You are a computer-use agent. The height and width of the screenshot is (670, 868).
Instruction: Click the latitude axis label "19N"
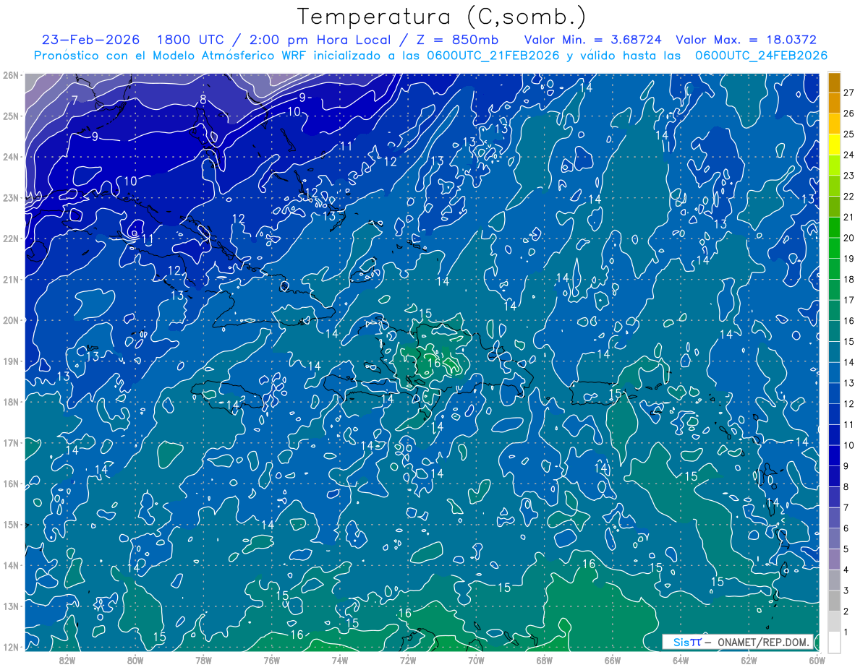pyautogui.click(x=11, y=361)
